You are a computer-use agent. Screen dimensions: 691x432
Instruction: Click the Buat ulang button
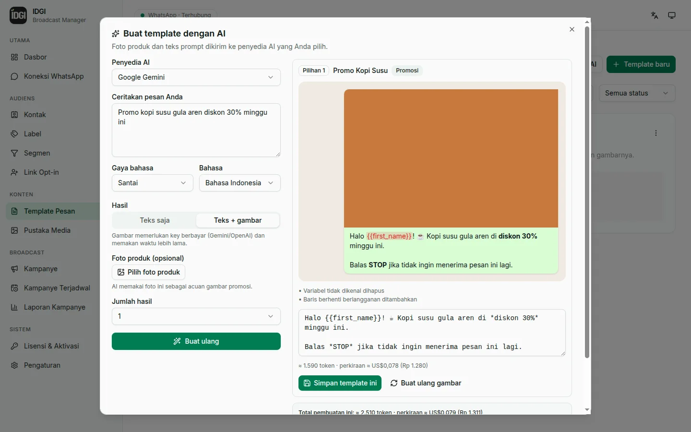tap(196, 341)
